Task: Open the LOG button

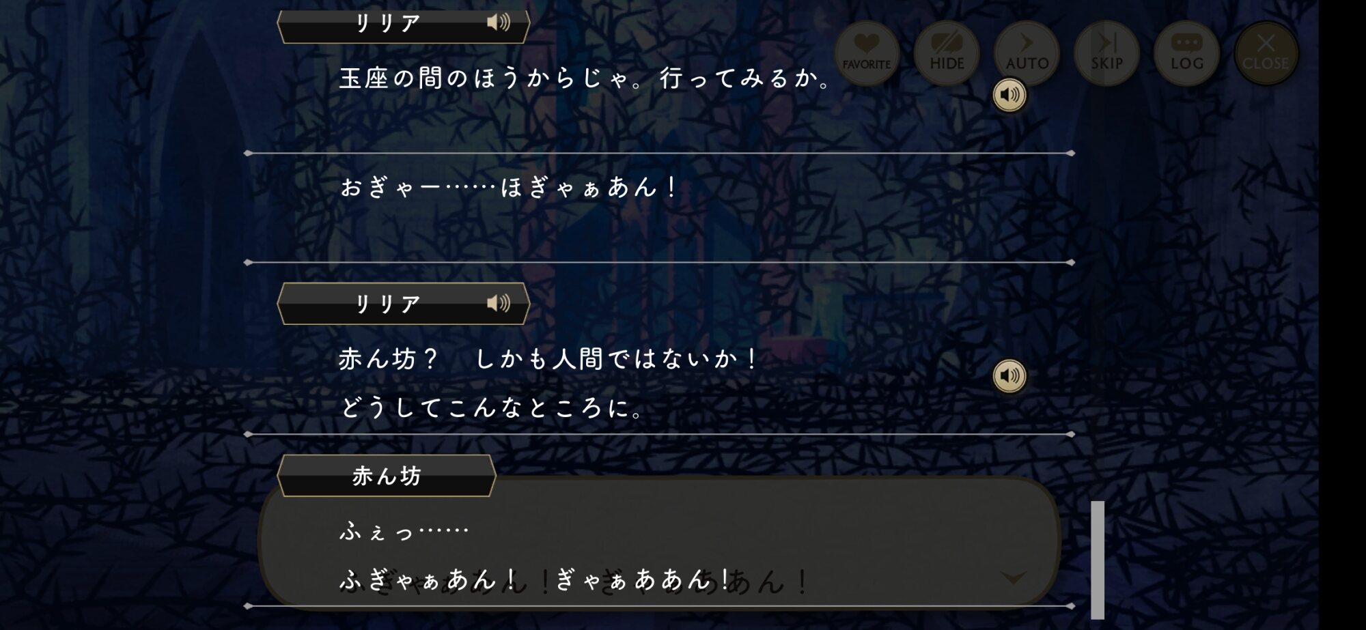Action: pyautogui.click(x=1186, y=53)
